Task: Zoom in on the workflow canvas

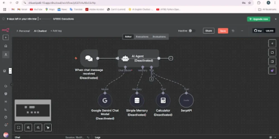Action: click(x=28, y=127)
